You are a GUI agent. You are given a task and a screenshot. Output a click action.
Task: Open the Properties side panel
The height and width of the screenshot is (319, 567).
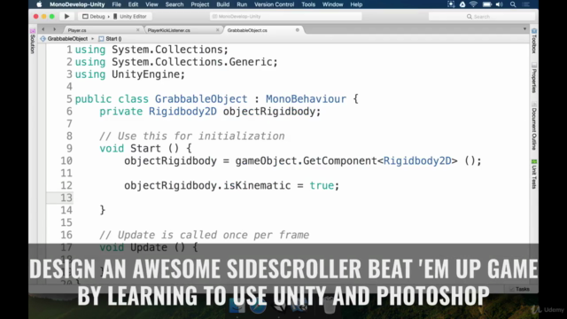click(534, 78)
